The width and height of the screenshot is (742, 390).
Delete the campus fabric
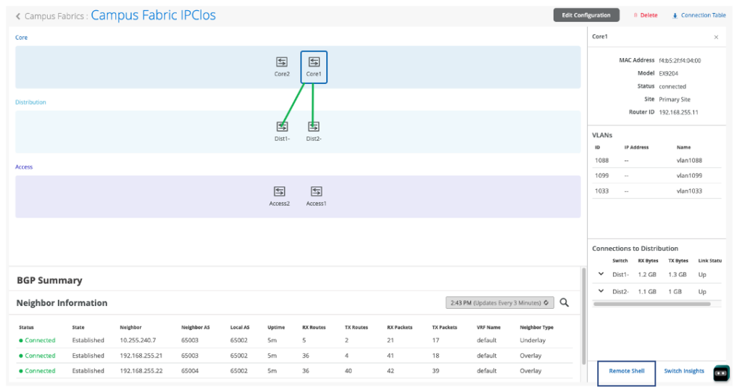point(646,15)
